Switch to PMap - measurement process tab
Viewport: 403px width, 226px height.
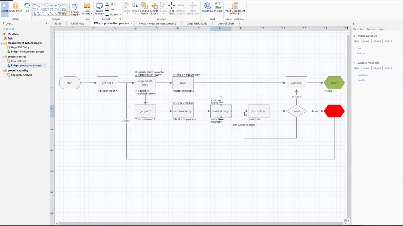pyautogui.click(x=158, y=24)
